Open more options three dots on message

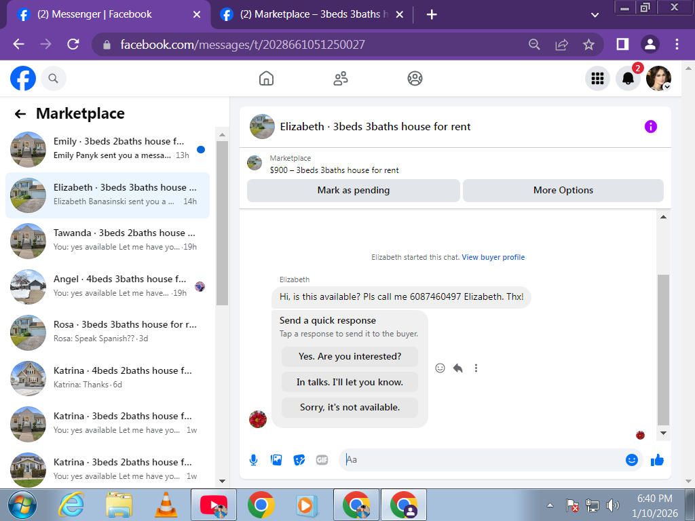point(476,368)
